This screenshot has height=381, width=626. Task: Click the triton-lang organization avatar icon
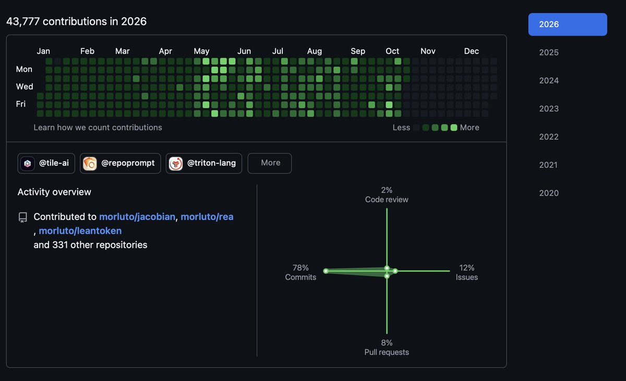coord(176,163)
